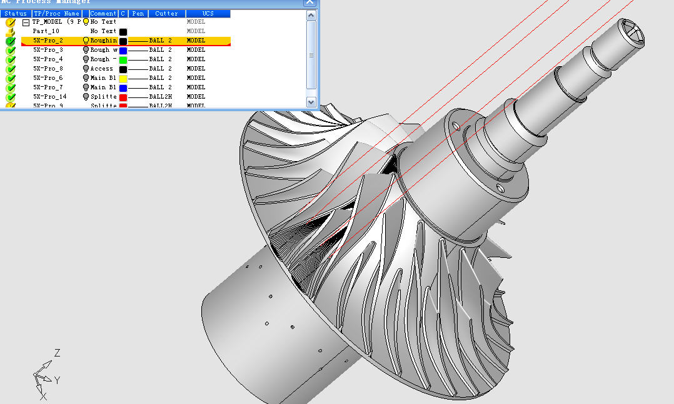
Task: Select the 5X-Pro_6 procedure name
Action: [x=48, y=78]
